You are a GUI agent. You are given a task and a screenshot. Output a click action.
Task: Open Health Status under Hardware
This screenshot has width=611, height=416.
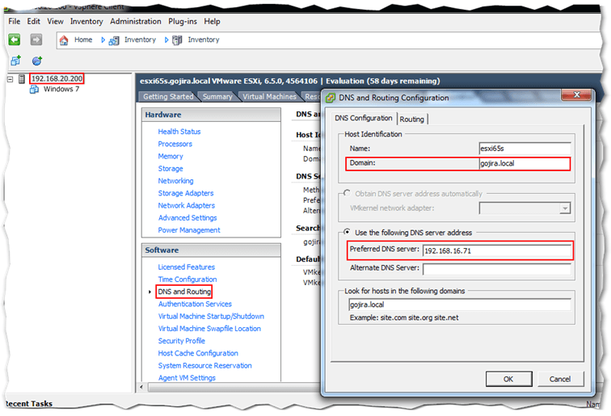[179, 132]
